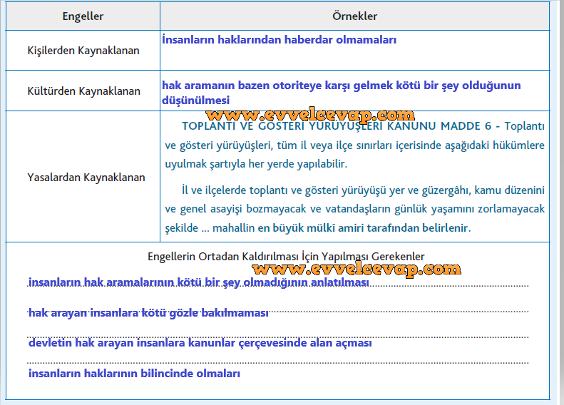Click the upper www.evvelcevap.com watermark link

point(309,114)
